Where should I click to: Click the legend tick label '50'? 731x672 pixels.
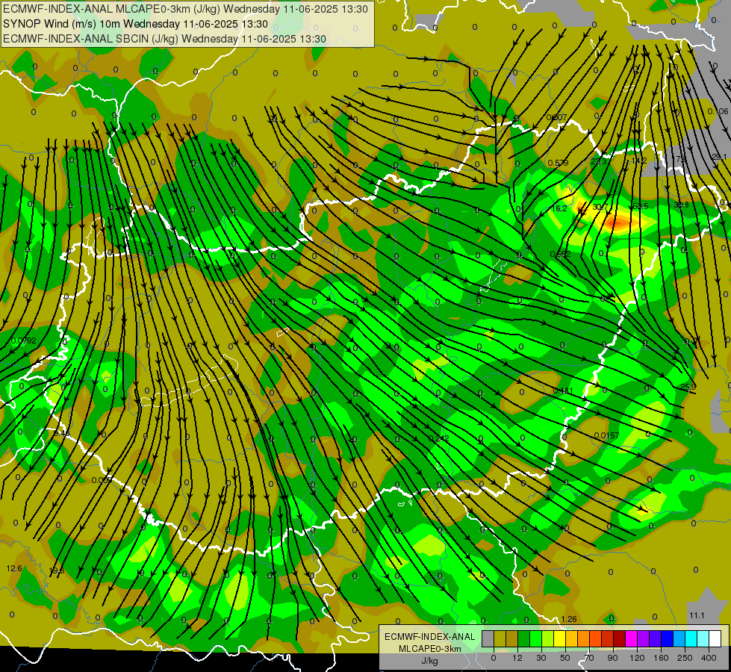coord(565,658)
